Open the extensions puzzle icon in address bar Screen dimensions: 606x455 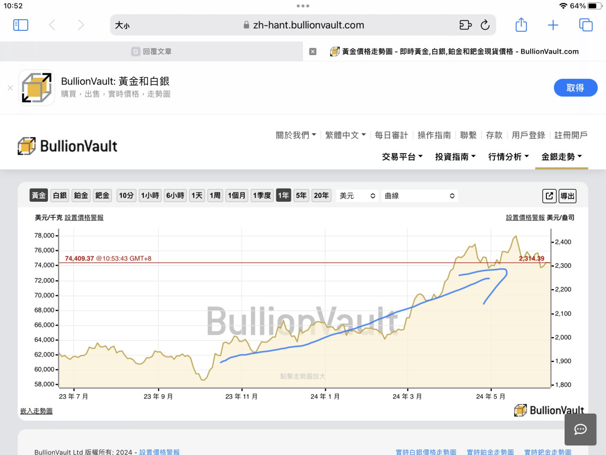point(465,25)
